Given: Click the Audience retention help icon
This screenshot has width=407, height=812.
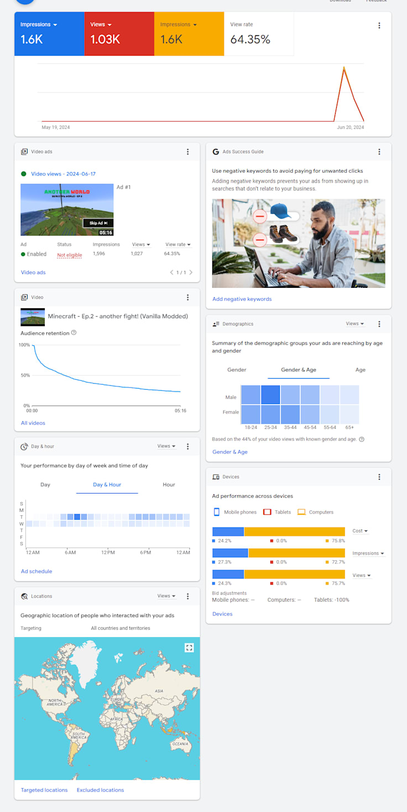Looking at the screenshot, I should (74, 333).
